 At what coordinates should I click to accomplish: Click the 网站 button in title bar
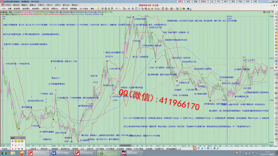(241, 1)
